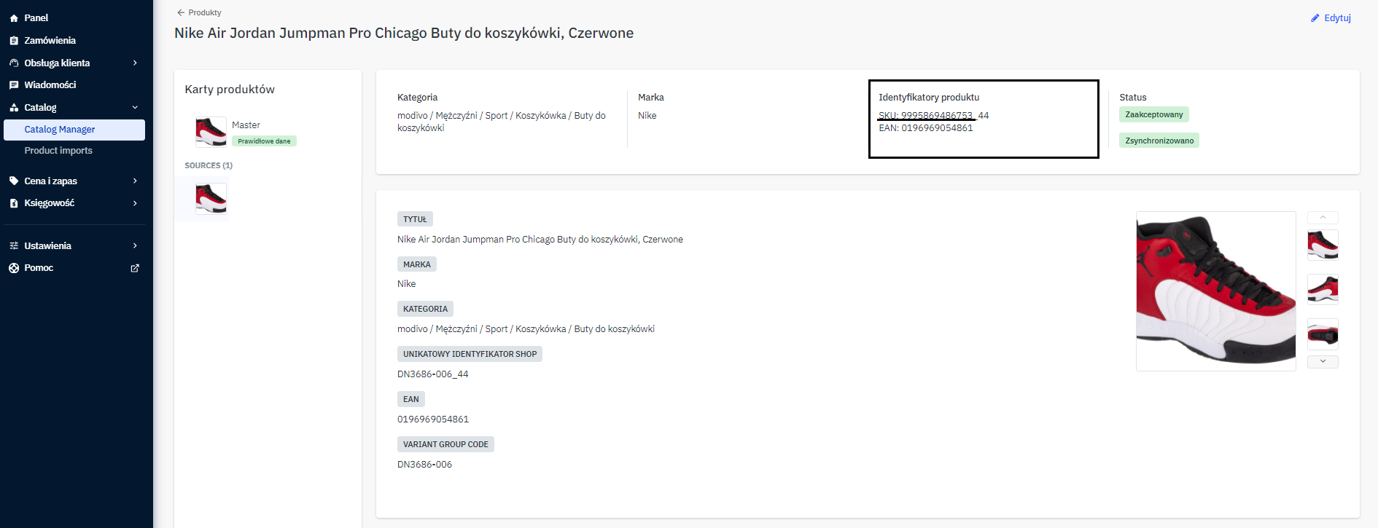Open the large shoe product image
The width and height of the screenshot is (1378, 528).
[x=1215, y=291]
